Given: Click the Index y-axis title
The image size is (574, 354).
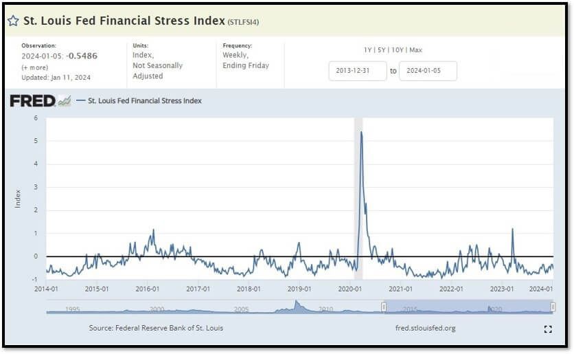Looking at the screenshot, I should [18, 199].
